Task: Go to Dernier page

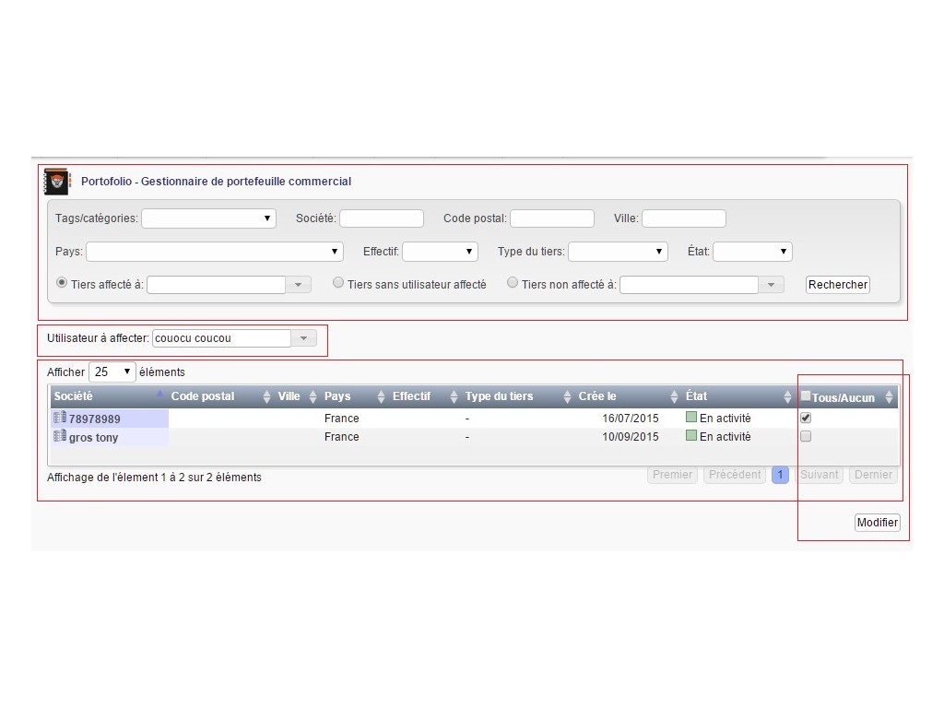Action: [874, 475]
